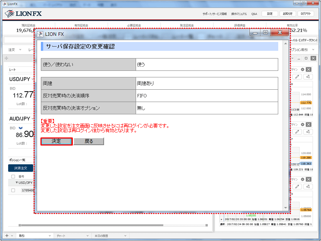Open the 取引 tab dropdown arrow
This screenshot has height=241, width=321.
pos(50,236)
